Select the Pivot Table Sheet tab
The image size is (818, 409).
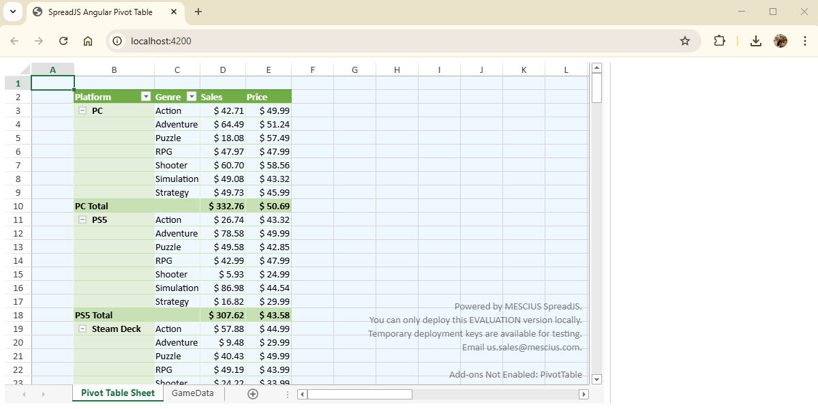tap(118, 393)
